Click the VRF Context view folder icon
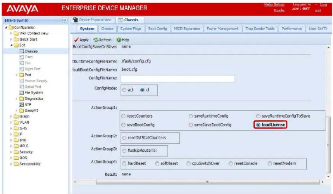333x194 pixels. pyautogui.click(x=16, y=33)
